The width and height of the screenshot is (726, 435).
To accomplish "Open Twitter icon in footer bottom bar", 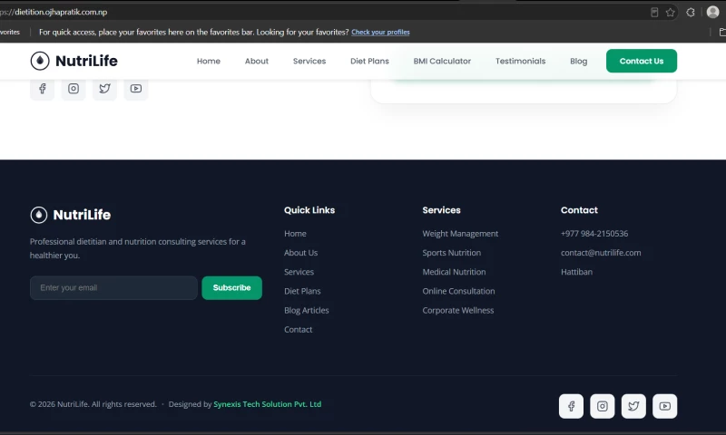I will point(633,406).
